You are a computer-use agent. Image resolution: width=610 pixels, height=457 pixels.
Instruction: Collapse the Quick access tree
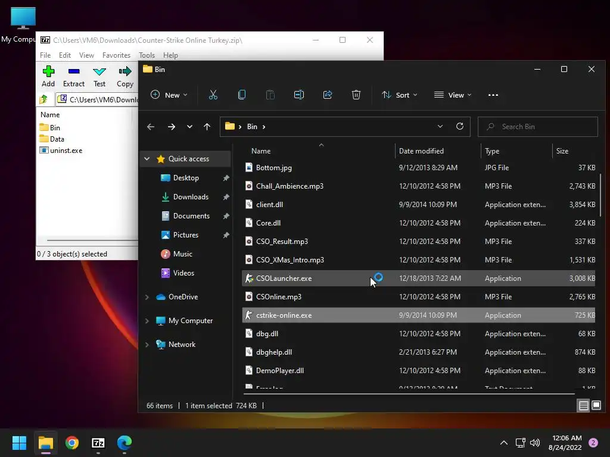[x=147, y=158]
